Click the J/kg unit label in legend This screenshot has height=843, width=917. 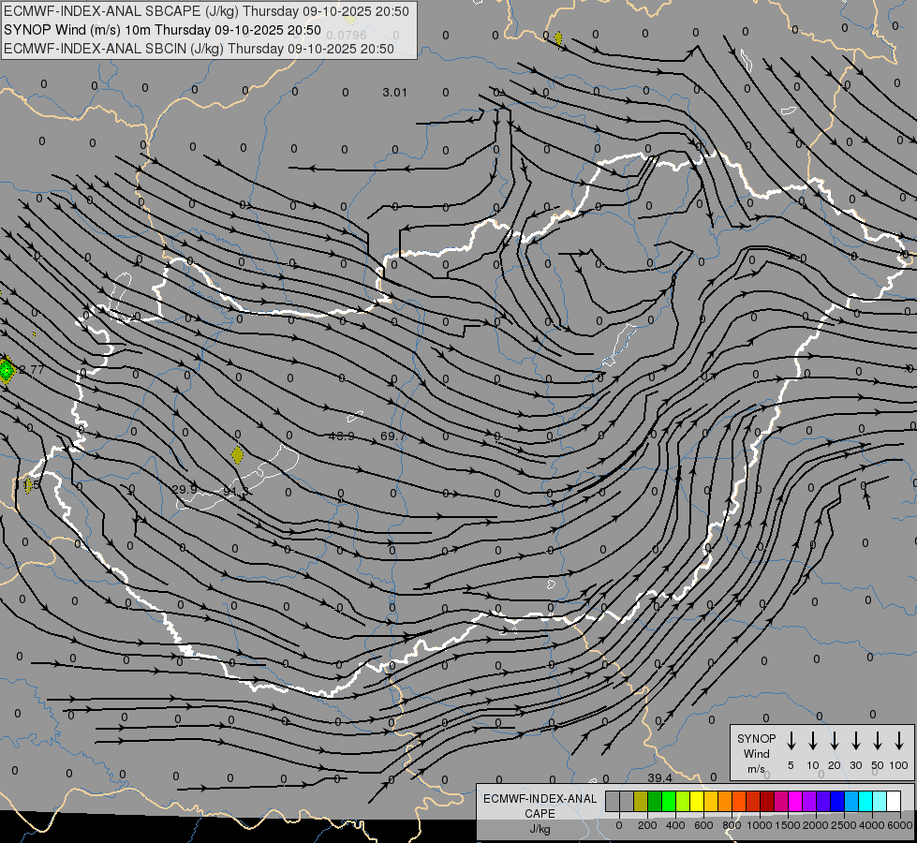540,829
